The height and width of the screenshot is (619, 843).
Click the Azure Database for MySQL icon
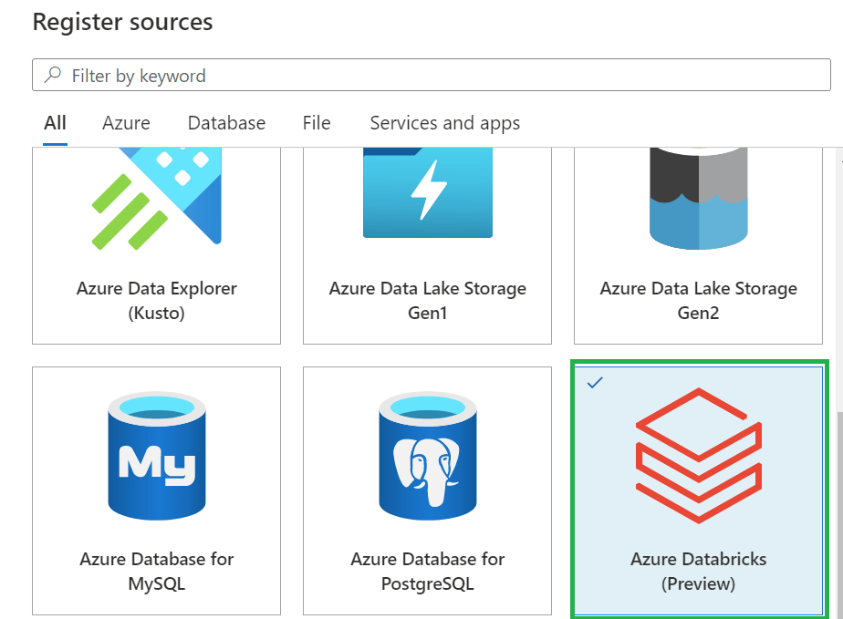(x=156, y=454)
